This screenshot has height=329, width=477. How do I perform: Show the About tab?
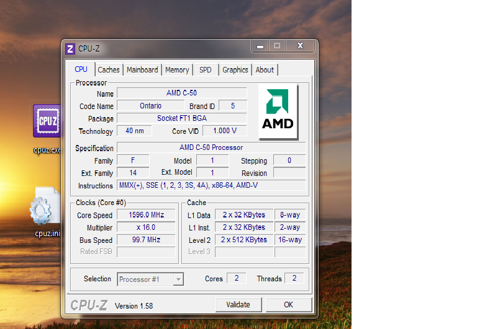[265, 70]
